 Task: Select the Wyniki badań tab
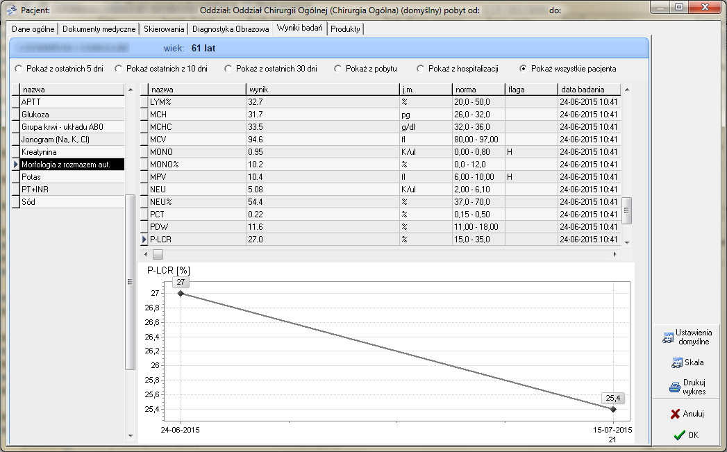tap(299, 28)
